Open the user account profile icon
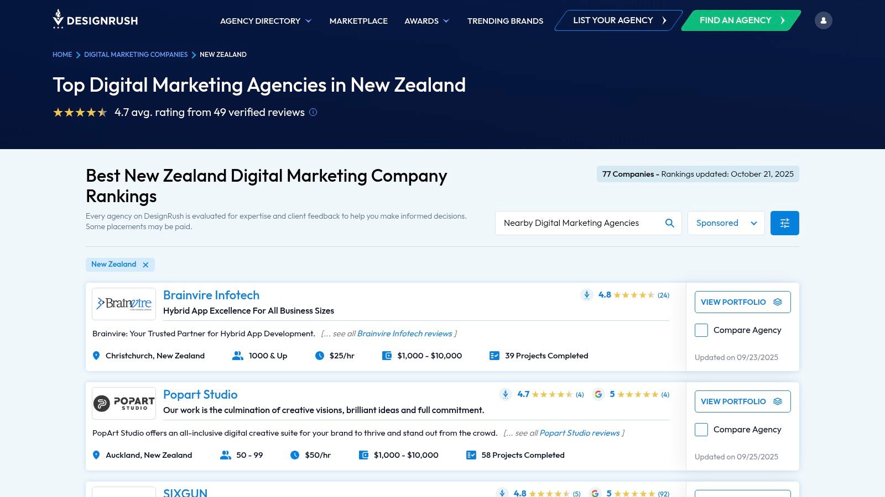 point(823,20)
